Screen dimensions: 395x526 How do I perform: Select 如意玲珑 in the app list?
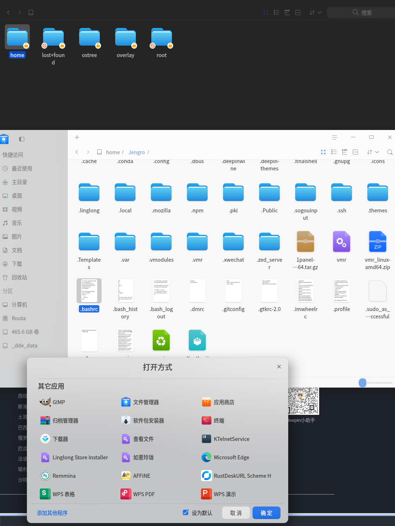tap(137, 457)
